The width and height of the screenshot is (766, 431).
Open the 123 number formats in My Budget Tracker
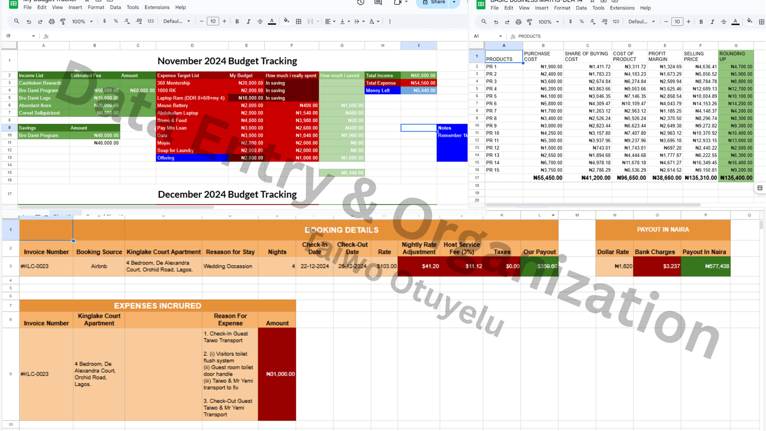pos(151,21)
